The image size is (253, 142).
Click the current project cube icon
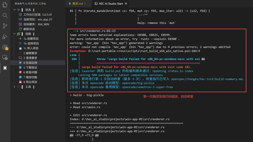coord(20,19)
